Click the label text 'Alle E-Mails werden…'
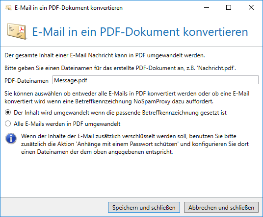 [67, 124]
